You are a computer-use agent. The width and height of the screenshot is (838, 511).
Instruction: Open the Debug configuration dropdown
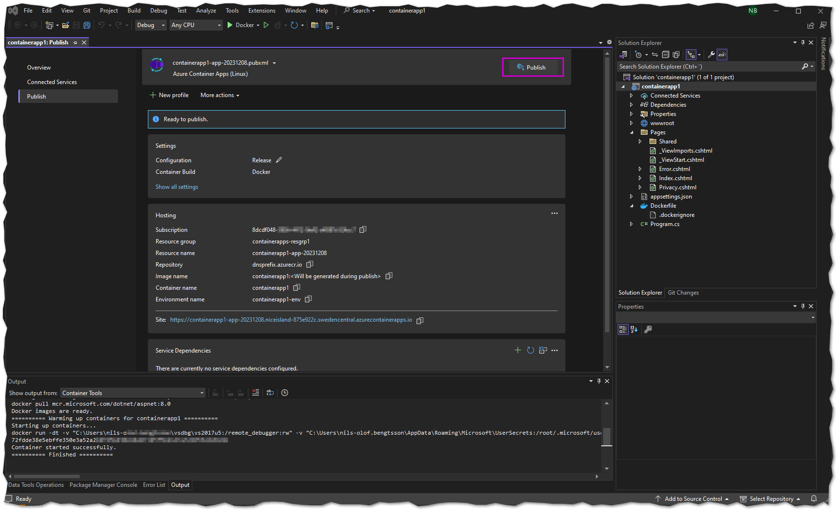[151, 25]
